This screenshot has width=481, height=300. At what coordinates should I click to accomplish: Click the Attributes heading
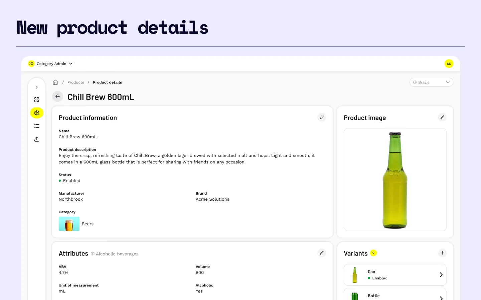[x=73, y=253]
